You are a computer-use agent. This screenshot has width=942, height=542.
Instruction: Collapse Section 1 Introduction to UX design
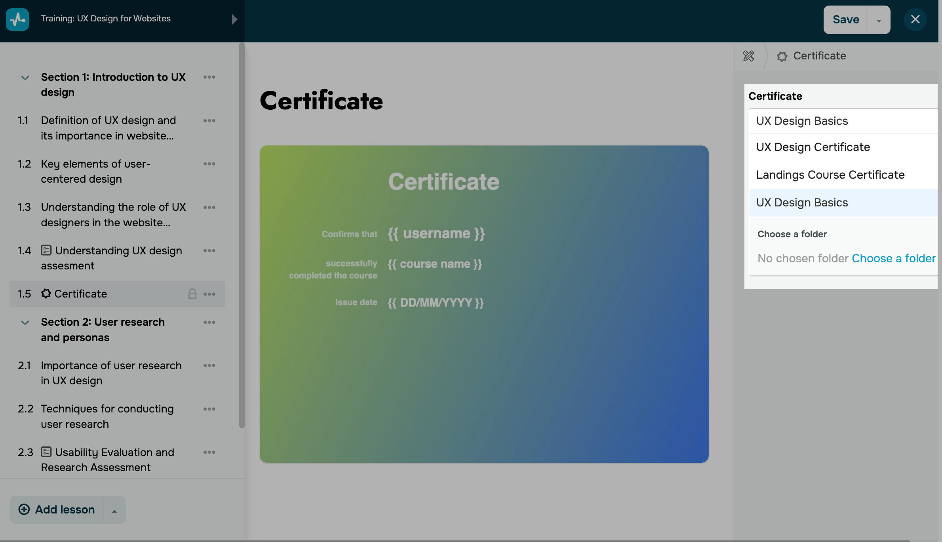coord(25,78)
